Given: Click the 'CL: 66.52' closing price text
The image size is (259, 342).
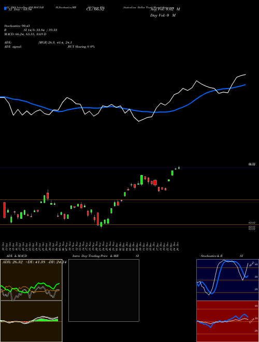Looking at the screenshot, I should pyautogui.click(x=95, y=9).
